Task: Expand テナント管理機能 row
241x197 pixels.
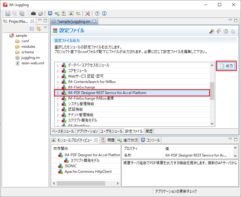Action: tap(58, 115)
